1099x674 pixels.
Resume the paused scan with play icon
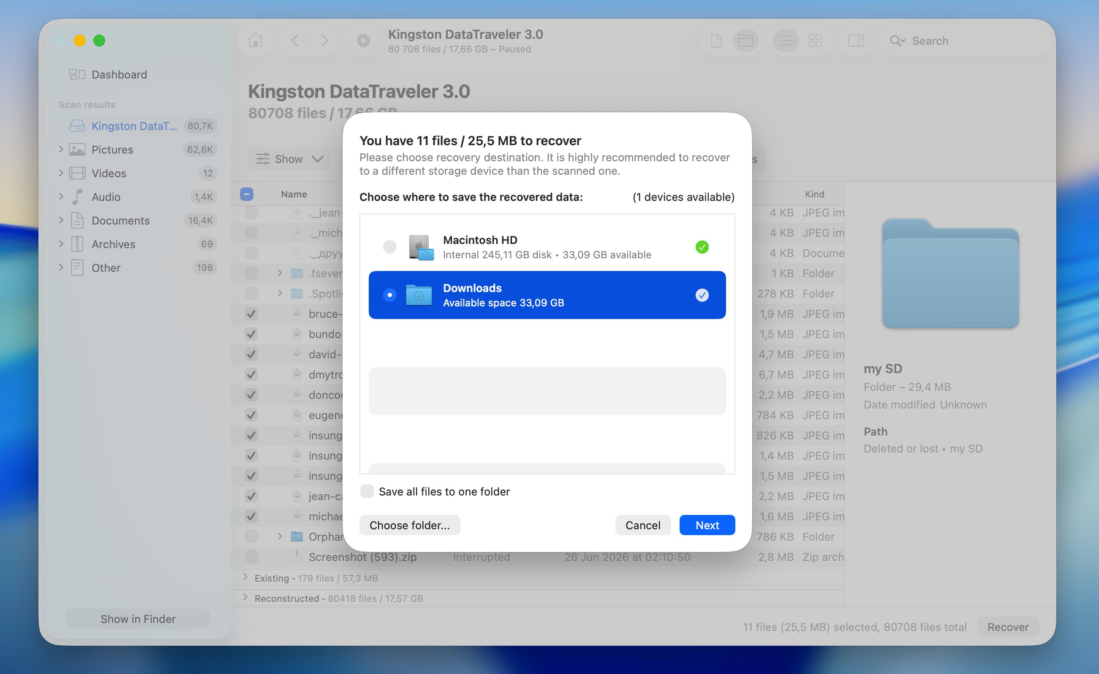pyautogui.click(x=364, y=41)
